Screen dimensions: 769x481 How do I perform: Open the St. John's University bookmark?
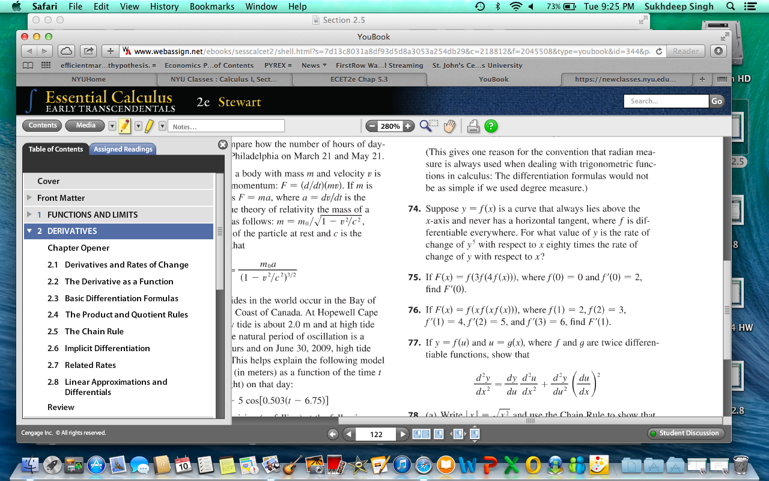(478, 66)
